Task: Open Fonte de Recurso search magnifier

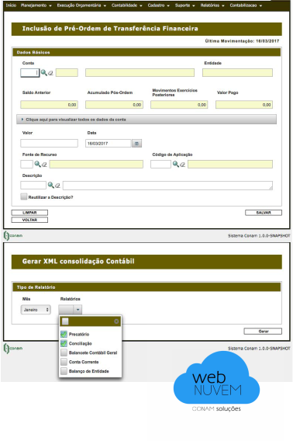Action: [37, 164]
